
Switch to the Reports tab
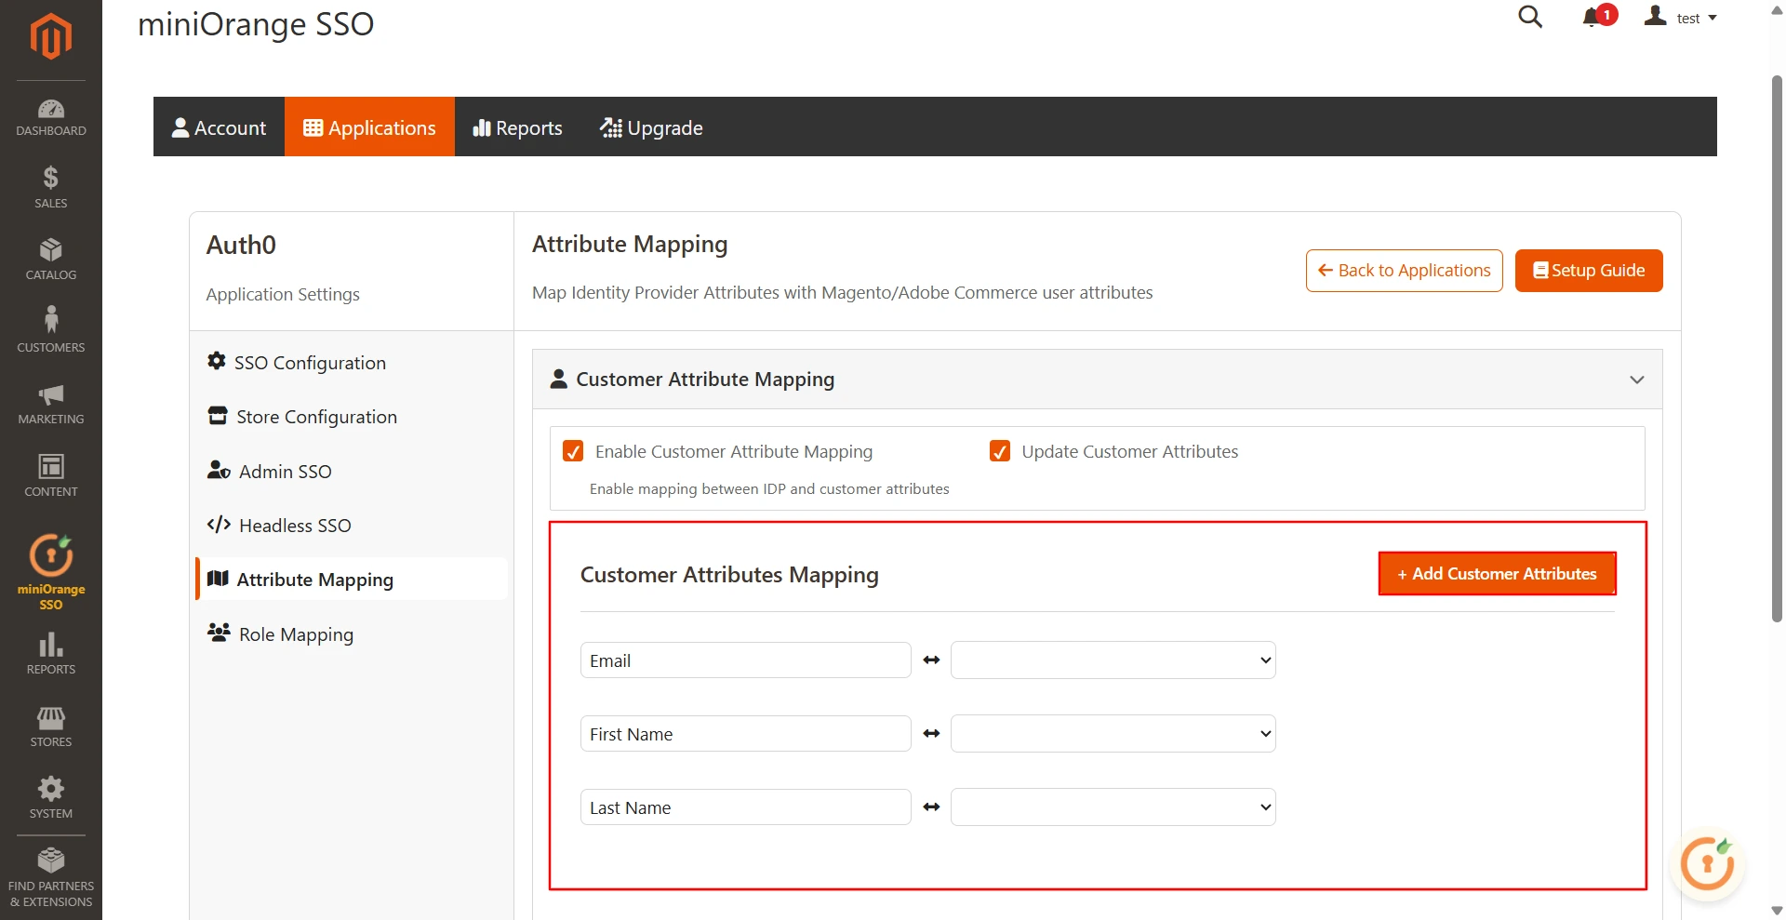pyautogui.click(x=517, y=127)
